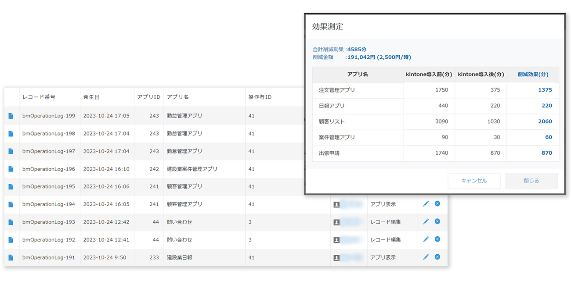Screen dimensions: 571x285
Task: Click the avatar icon on the top アプリ表示 row
Action: (336, 204)
